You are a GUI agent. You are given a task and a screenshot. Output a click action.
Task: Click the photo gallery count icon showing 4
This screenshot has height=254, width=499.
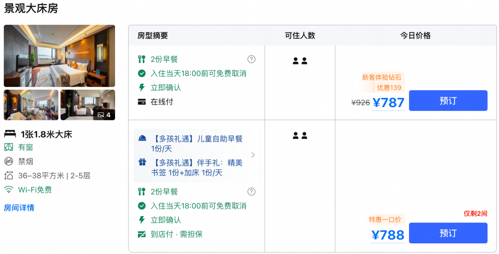(x=104, y=115)
